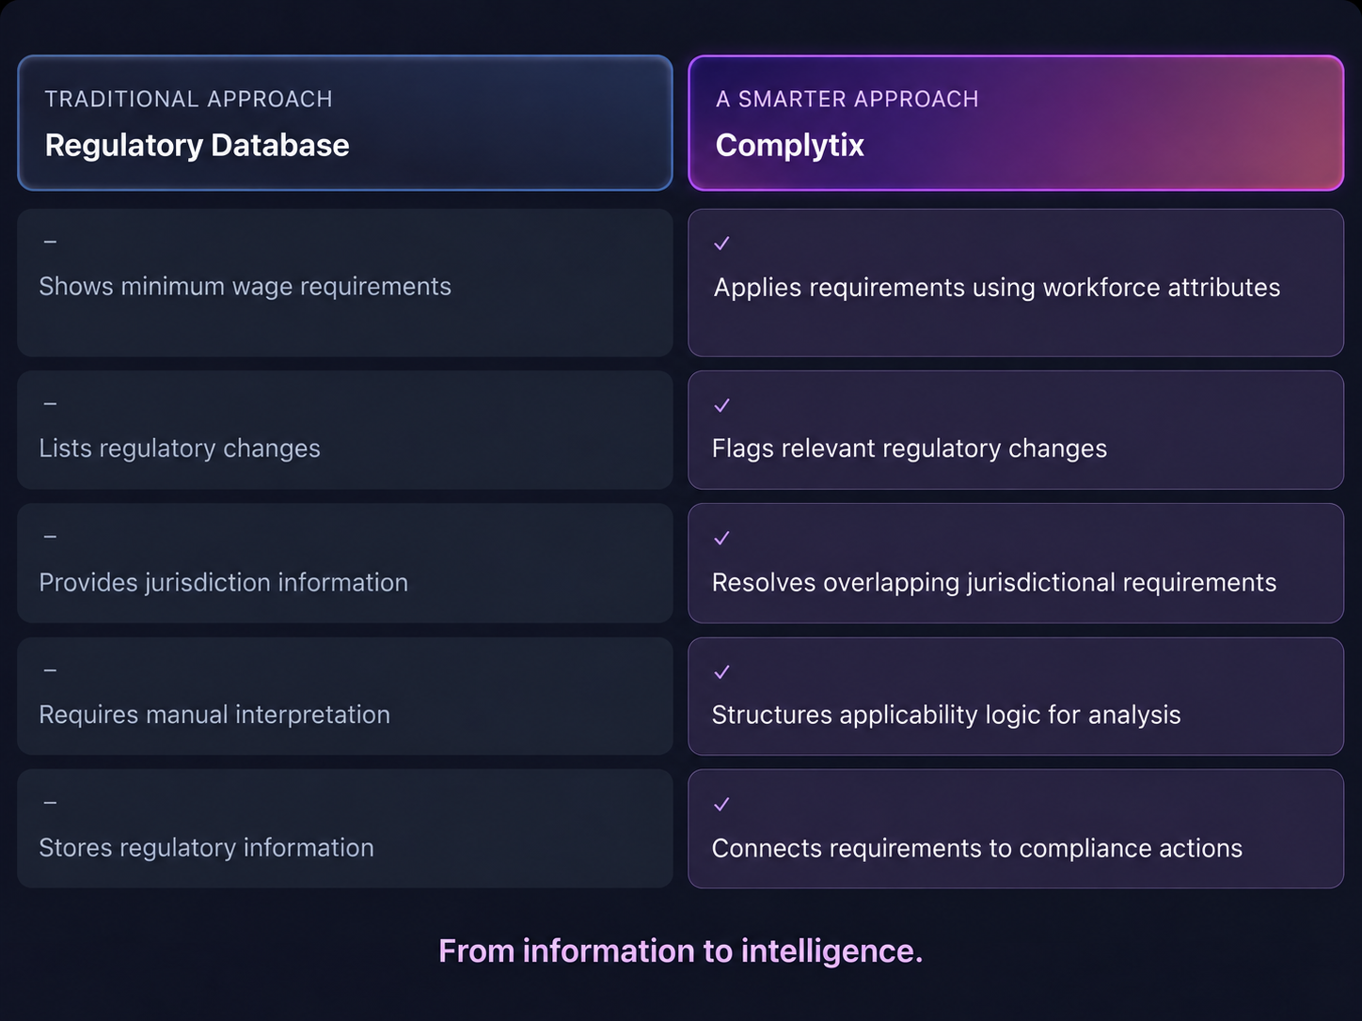Image resolution: width=1362 pixels, height=1021 pixels.
Task: Click checkmark above Connects requirements to compliance actions
Action: [x=722, y=805]
